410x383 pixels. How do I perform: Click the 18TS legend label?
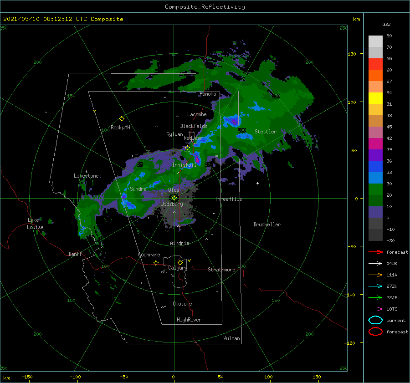click(x=392, y=309)
